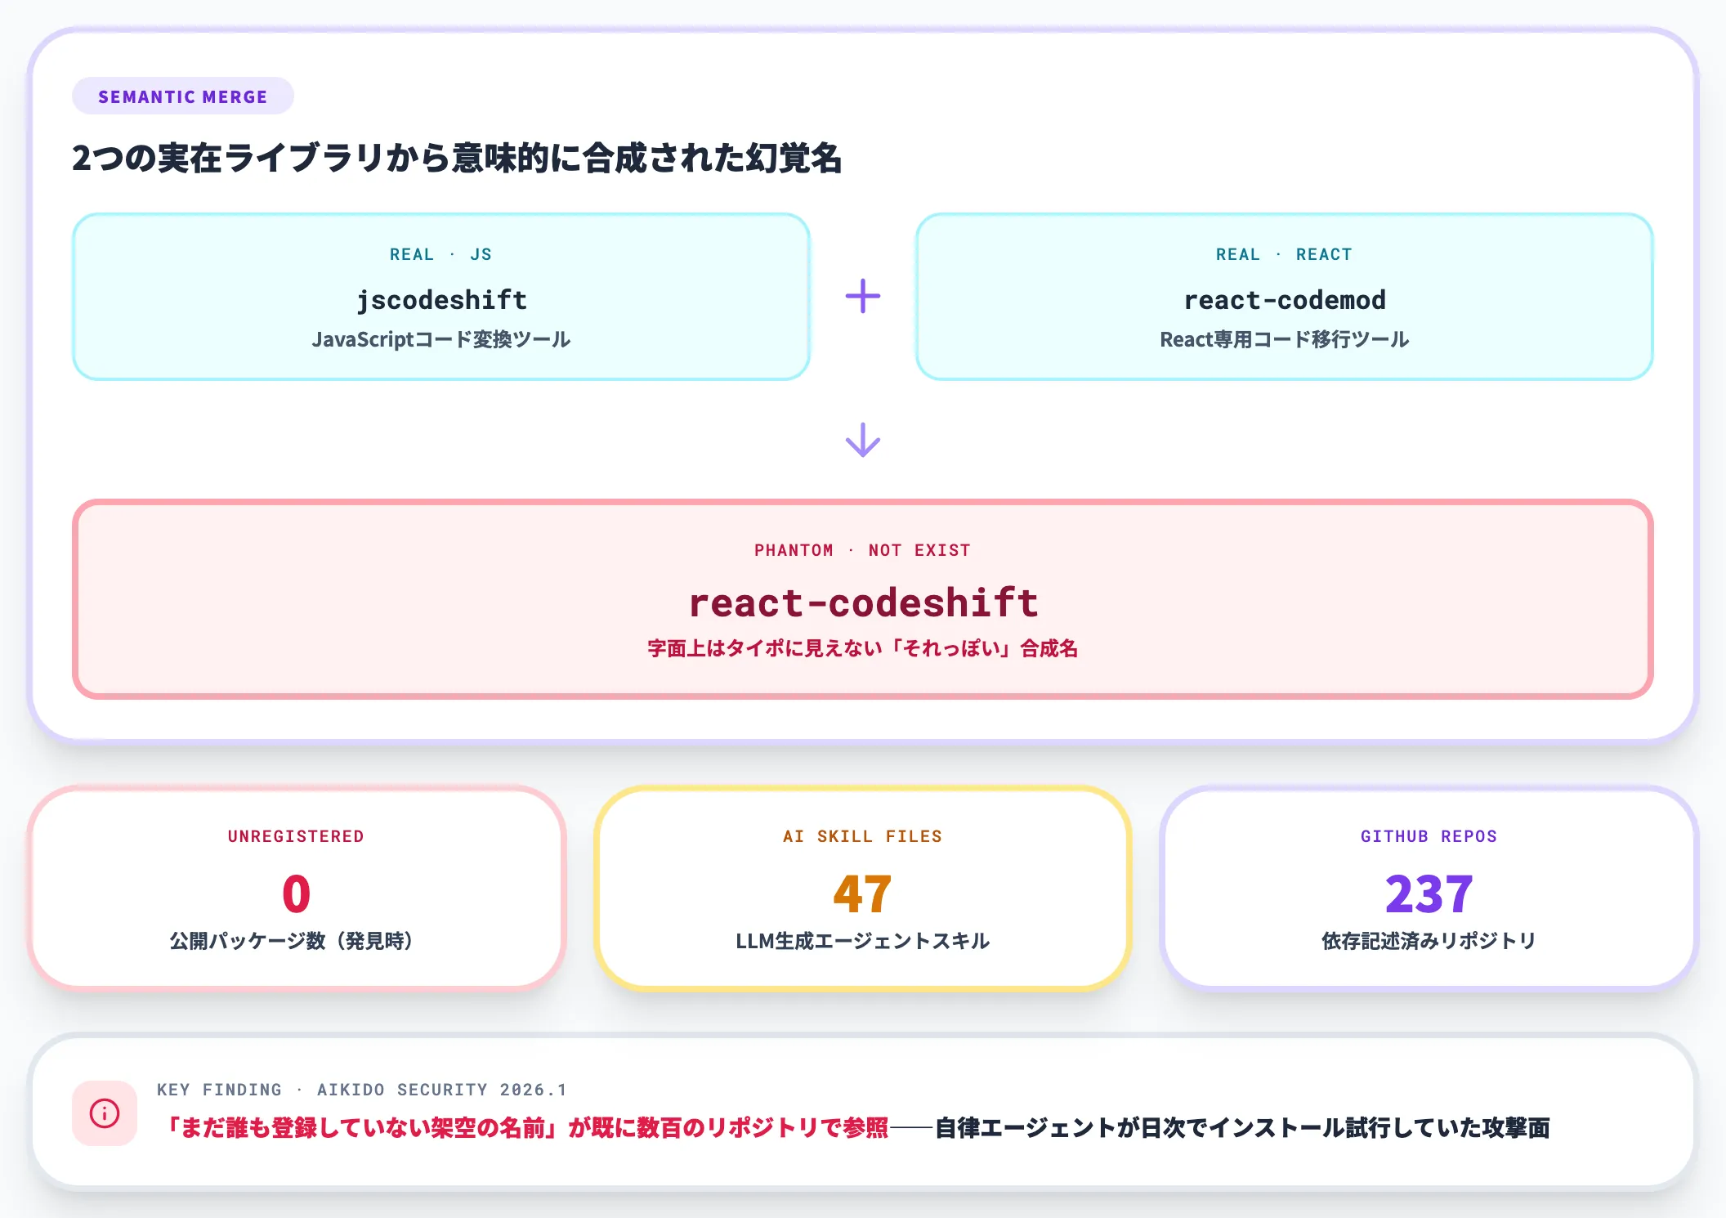Select the react-codemod library name

pos(1285,300)
